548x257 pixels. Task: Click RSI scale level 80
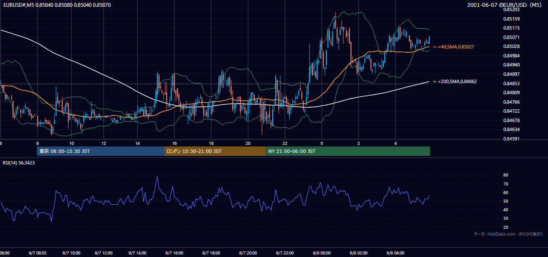click(x=506, y=175)
